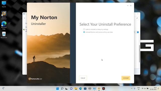The width and height of the screenshot is (161, 91).
Task: Open This PC desktop icon
Action: point(4,4)
